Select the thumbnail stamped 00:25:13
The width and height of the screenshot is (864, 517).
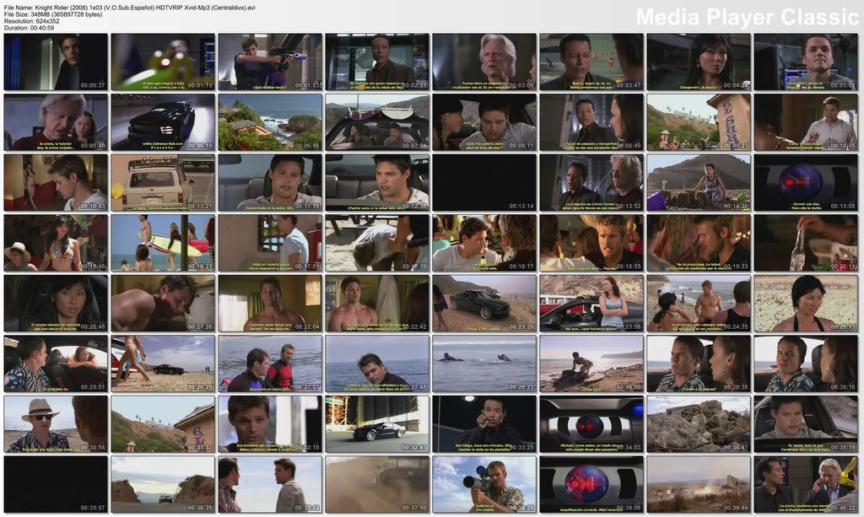806,304
